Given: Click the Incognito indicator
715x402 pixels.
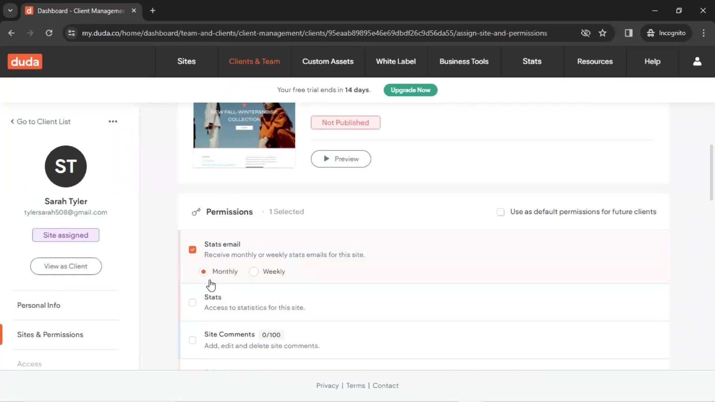Looking at the screenshot, I should pyautogui.click(x=666, y=33).
